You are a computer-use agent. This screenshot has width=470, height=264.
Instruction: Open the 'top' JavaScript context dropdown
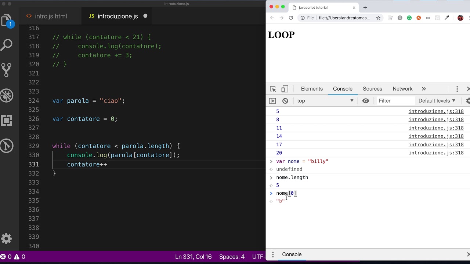[x=325, y=101]
